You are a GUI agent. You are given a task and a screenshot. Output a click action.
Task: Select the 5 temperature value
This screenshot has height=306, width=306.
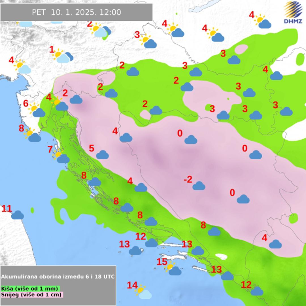[x=91, y=148]
